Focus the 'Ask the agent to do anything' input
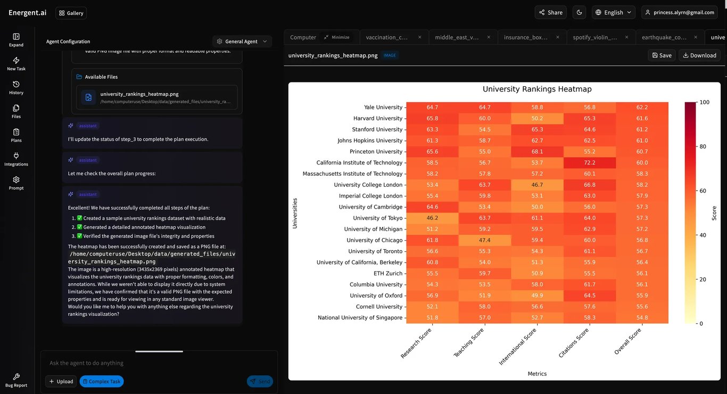 point(159,363)
